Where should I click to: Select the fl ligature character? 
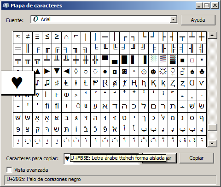[x=57, y=106]
